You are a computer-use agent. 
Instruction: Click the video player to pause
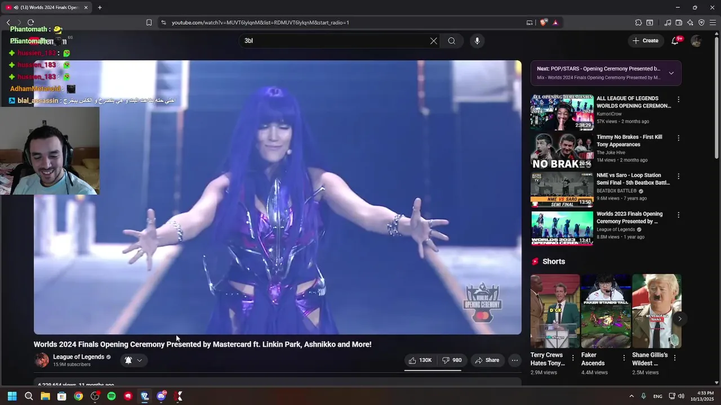tap(277, 197)
